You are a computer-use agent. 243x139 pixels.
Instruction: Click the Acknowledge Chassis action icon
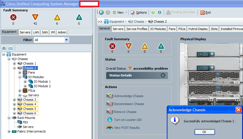pyautogui.click(x=110, y=96)
